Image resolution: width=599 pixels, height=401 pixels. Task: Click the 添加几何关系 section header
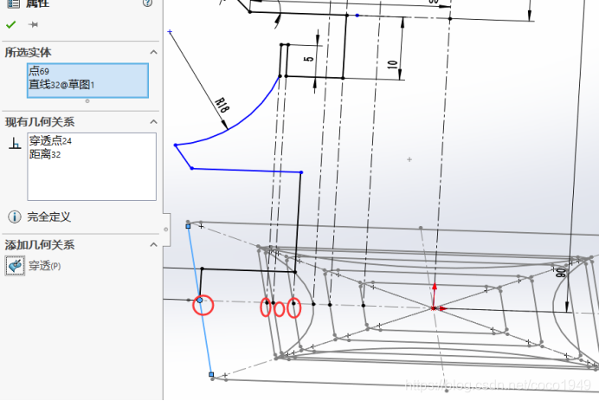[40, 245]
